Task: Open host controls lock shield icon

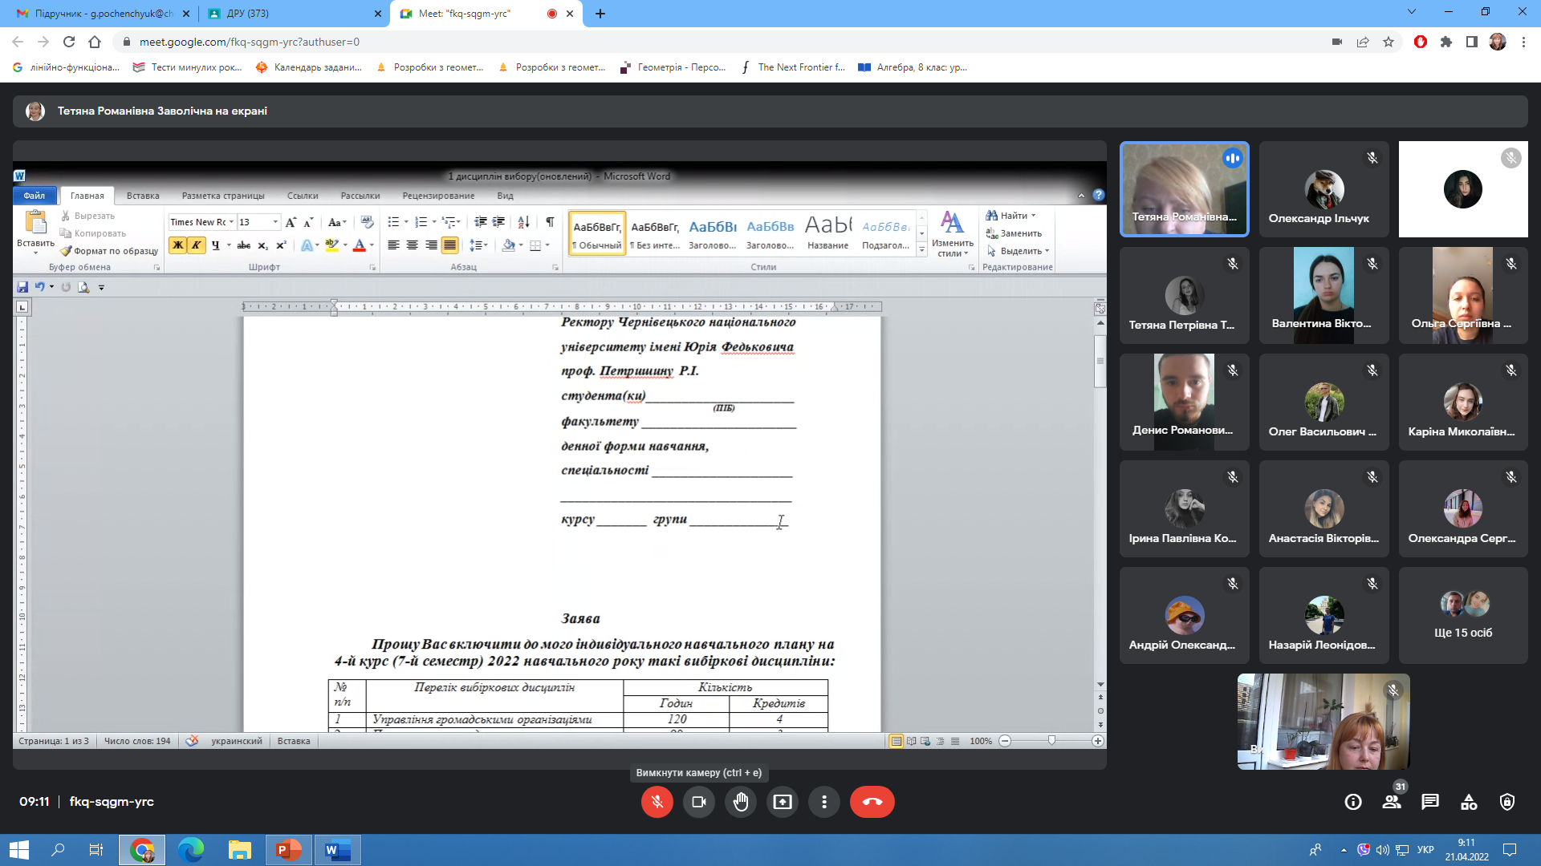Action: click(1507, 802)
